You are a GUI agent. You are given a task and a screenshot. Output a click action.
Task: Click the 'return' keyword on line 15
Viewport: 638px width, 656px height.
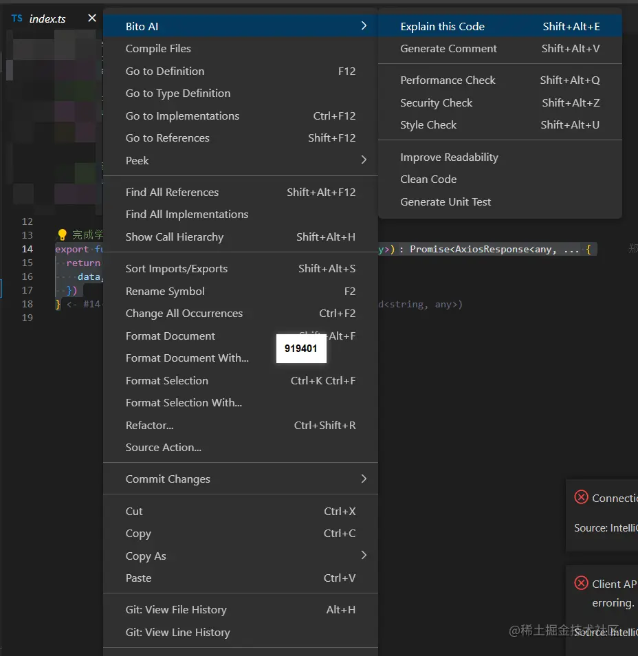click(83, 263)
